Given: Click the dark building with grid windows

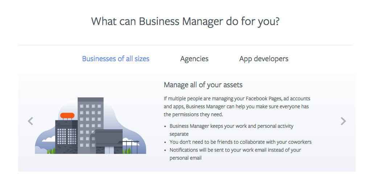Looking at the screenshot, I should [x=66, y=137].
